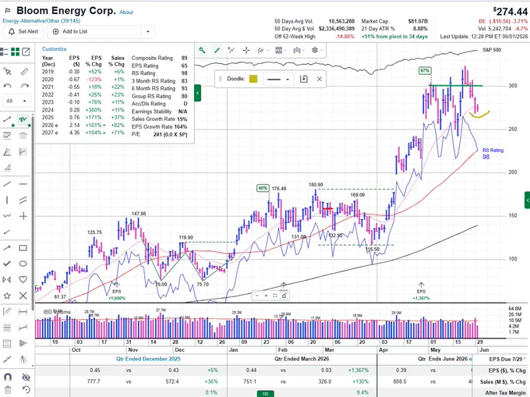Click the Set Alert button
The image size is (530, 397).
point(23,32)
